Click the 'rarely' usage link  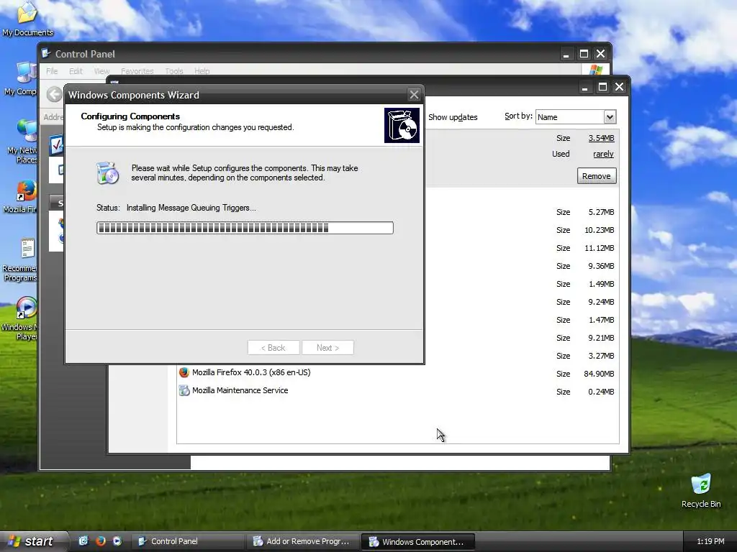point(603,154)
